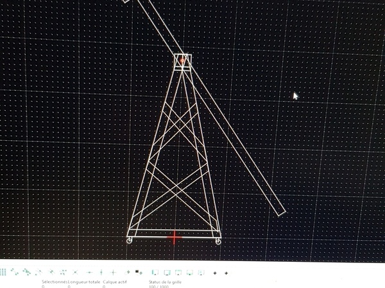Viewport: 385px width, 288px height.
Task: Click the left wheel circle at tower base
Action: click(129, 241)
